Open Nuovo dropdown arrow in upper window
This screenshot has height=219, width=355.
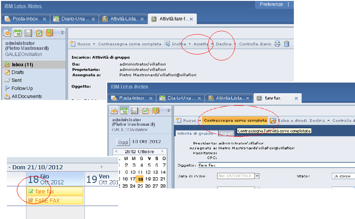point(94,44)
